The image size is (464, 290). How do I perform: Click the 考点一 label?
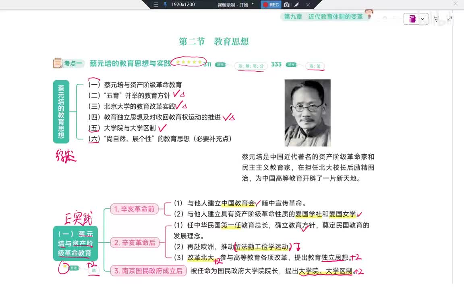coord(73,63)
